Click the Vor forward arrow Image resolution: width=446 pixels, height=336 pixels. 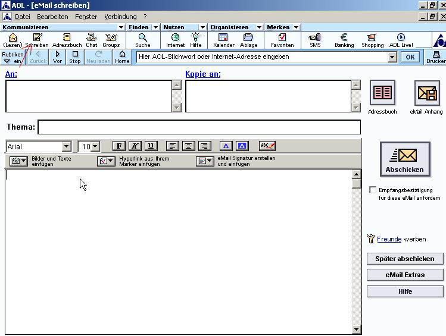pos(57,57)
